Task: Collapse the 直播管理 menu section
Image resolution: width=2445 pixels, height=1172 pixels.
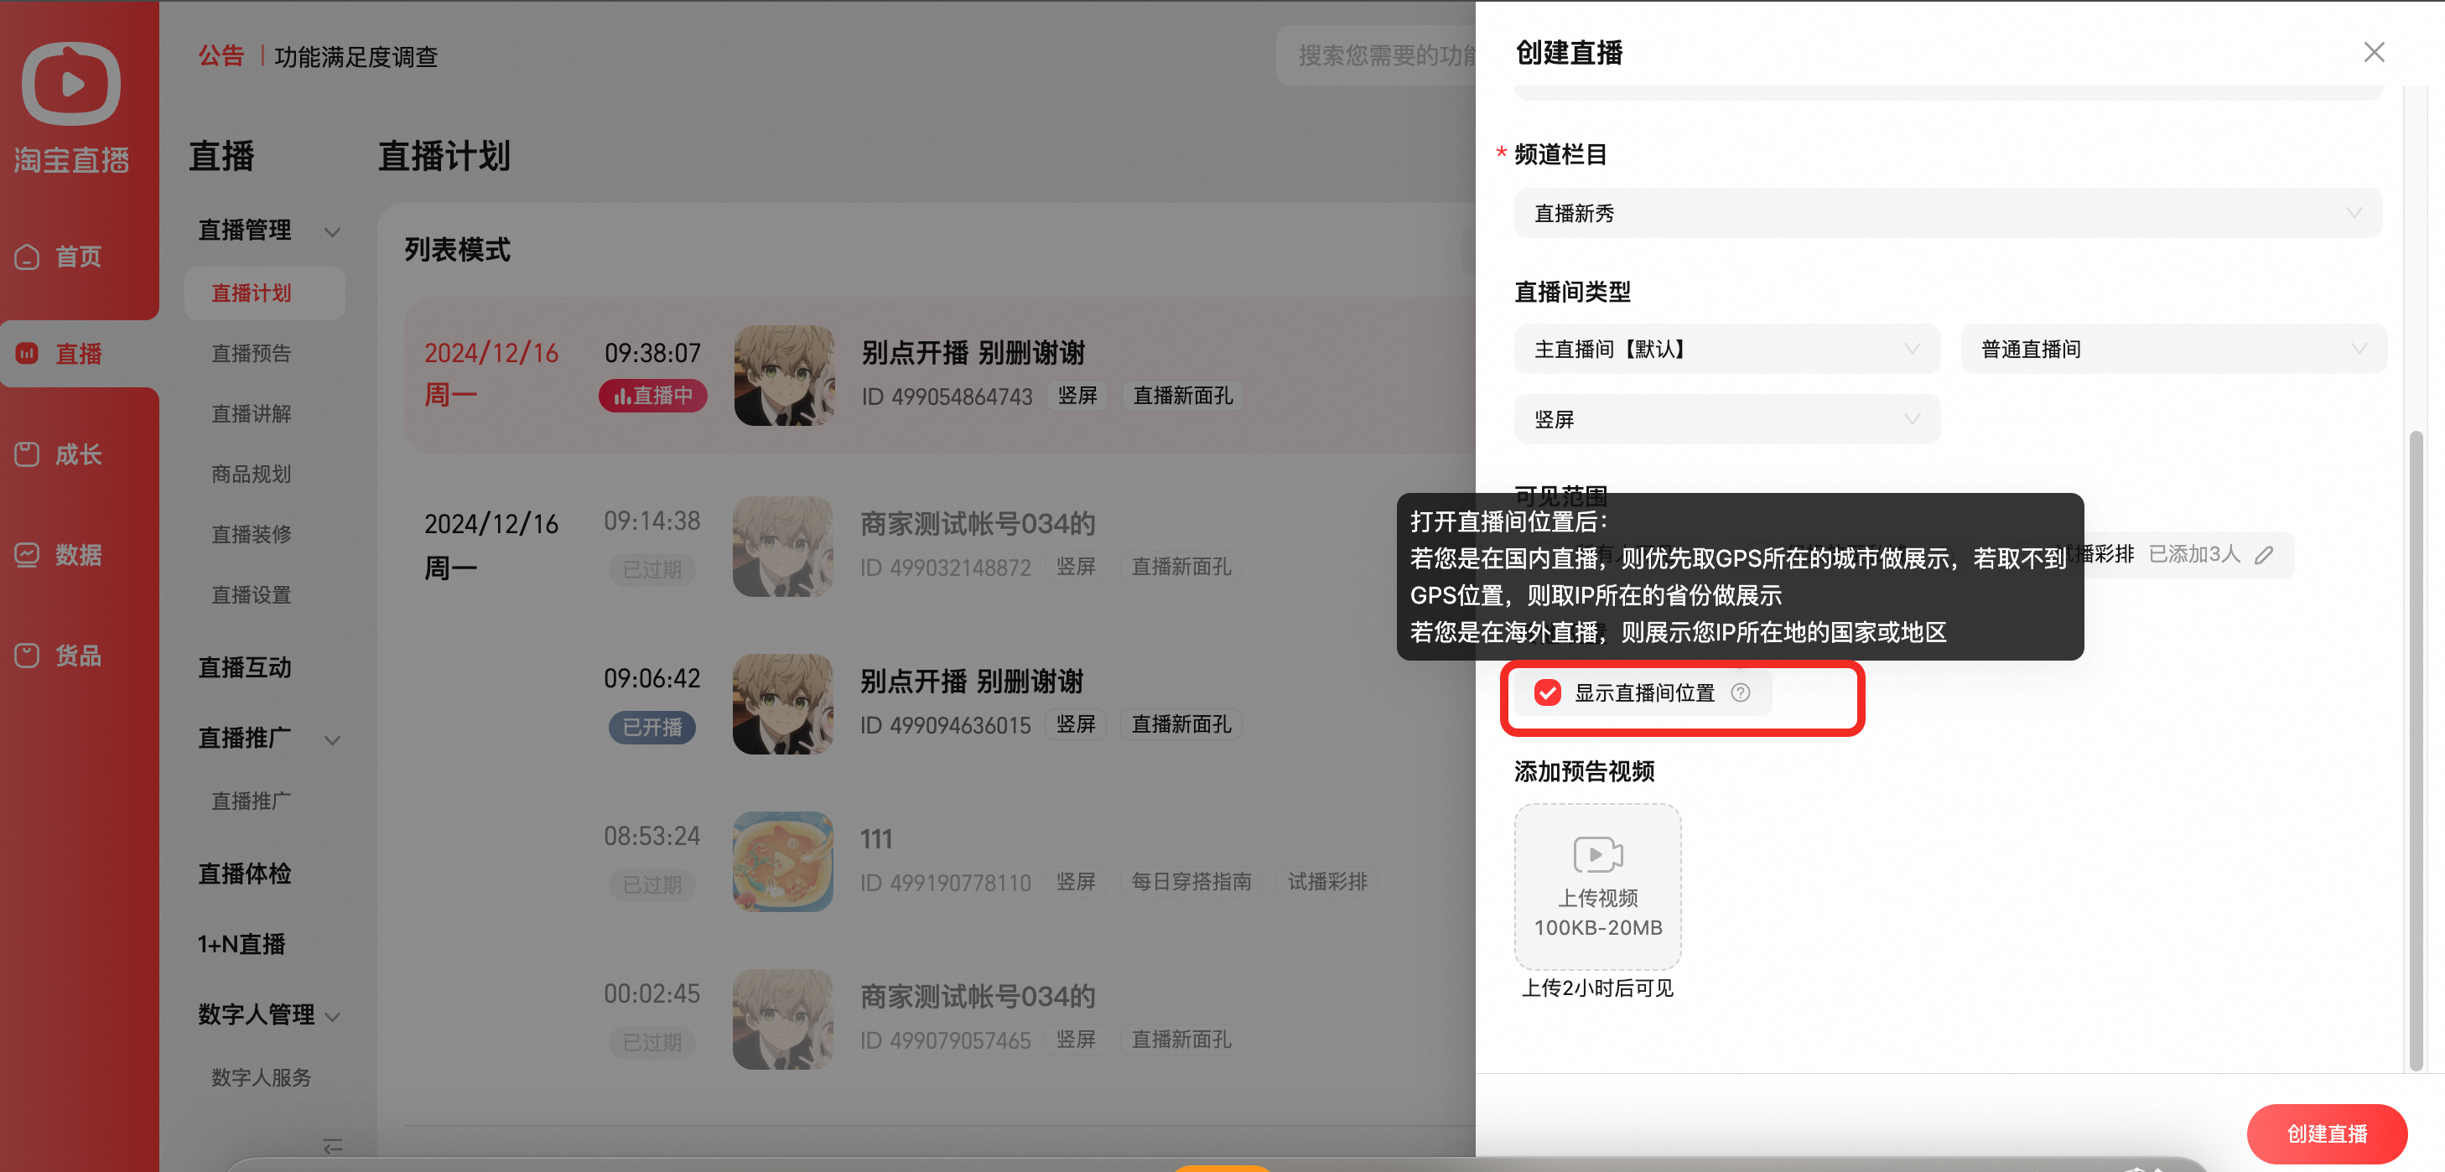Action: click(x=332, y=231)
